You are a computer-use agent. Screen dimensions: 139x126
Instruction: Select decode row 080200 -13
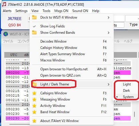[18, 68]
